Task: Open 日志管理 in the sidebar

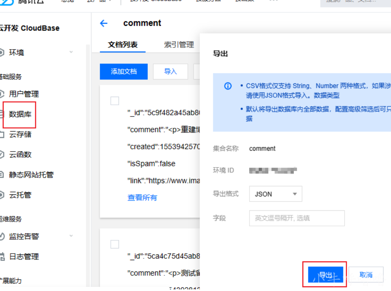Action: pyautogui.click(x=24, y=257)
